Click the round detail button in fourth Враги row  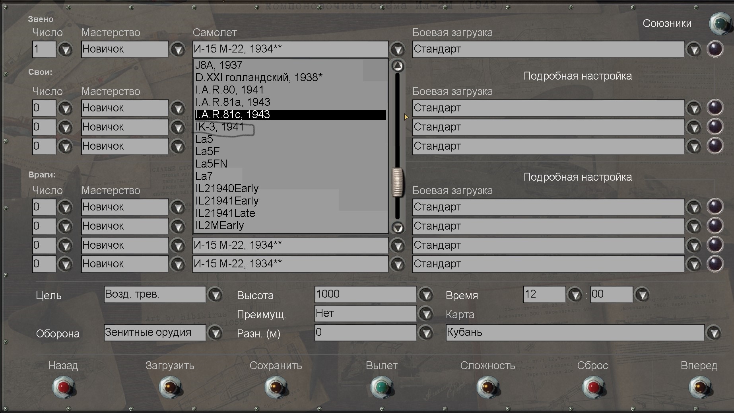[715, 263]
